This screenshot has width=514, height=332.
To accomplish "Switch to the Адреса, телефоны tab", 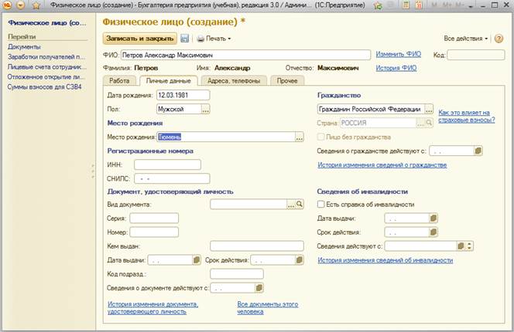I will [x=221, y=80].
